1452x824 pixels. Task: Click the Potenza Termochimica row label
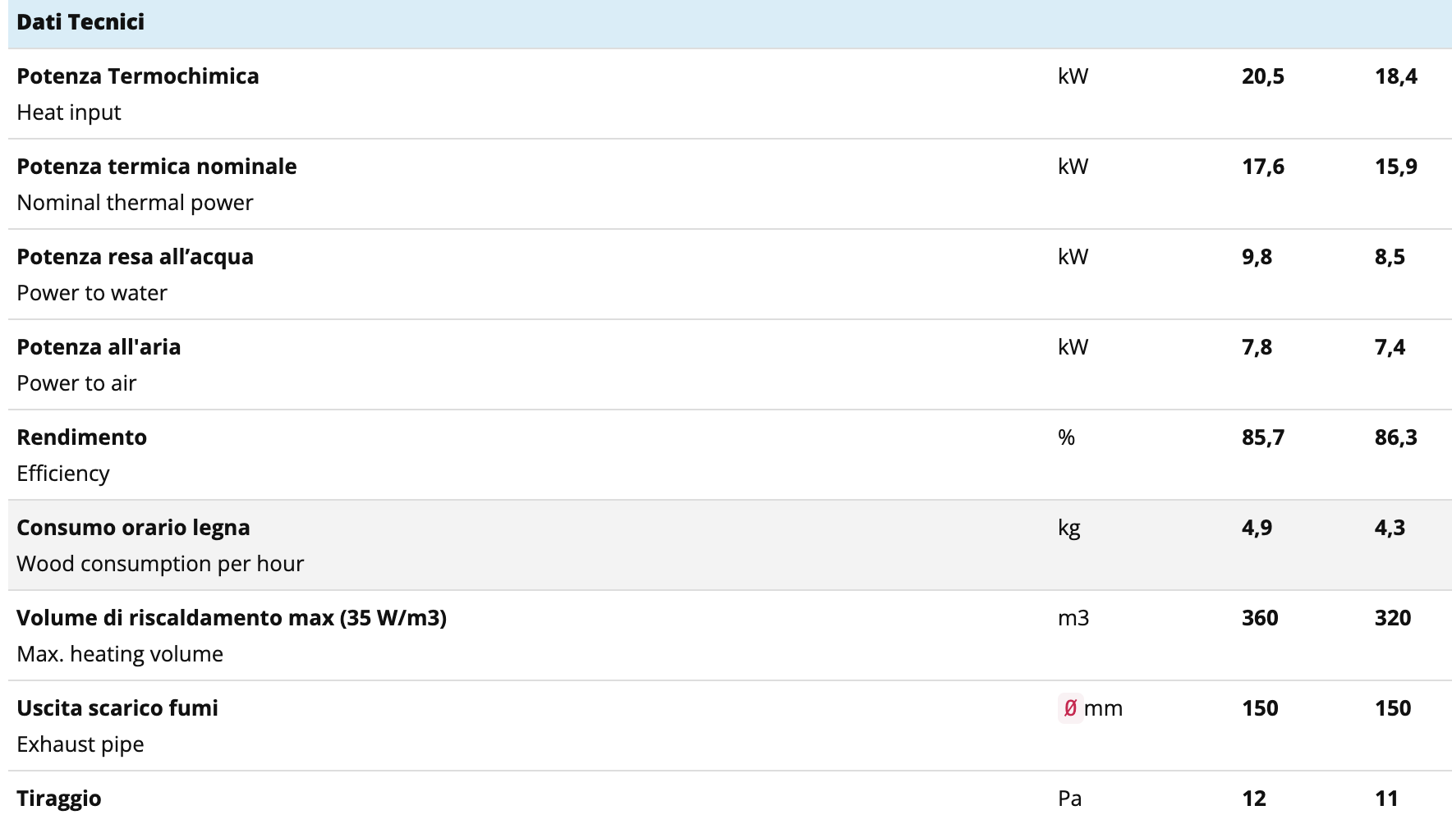(x=138, y=76)
